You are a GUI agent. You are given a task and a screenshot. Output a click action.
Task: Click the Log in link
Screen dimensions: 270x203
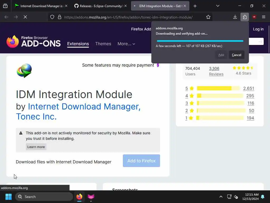tap(258, 29)
